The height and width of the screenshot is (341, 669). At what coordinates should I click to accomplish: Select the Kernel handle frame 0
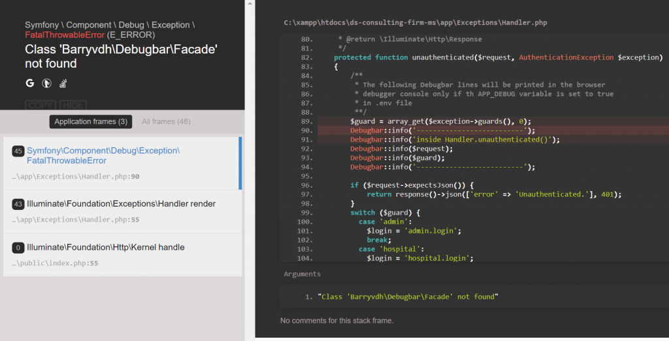click(x=121, y=254)
